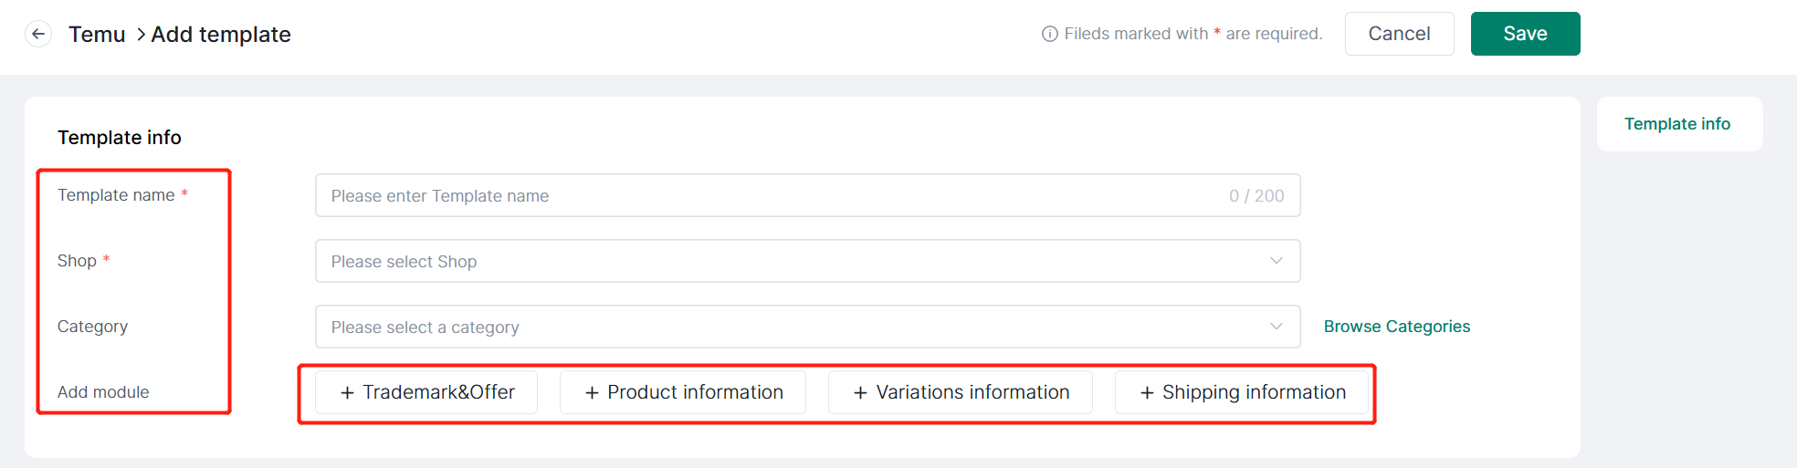This screenshot has height=468, width=1797.
Task: Click the plus icon on Product information
Action: (592, 392)
